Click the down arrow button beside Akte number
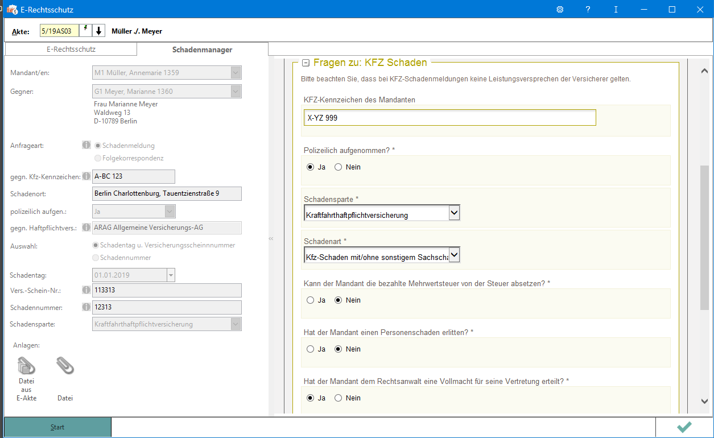Viewport: 714px width, 438px height. click(x=99, y=31)
